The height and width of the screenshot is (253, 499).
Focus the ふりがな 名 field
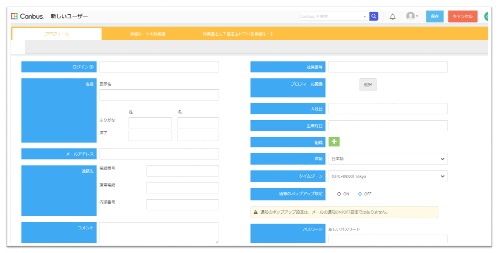pyautogui.click(x=198, y=123)
